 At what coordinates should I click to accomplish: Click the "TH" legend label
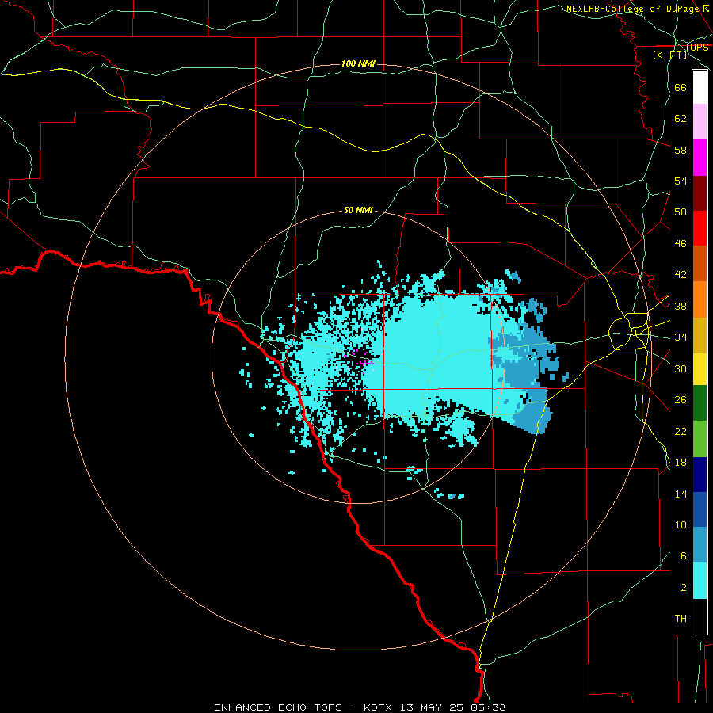coord(681,619)
